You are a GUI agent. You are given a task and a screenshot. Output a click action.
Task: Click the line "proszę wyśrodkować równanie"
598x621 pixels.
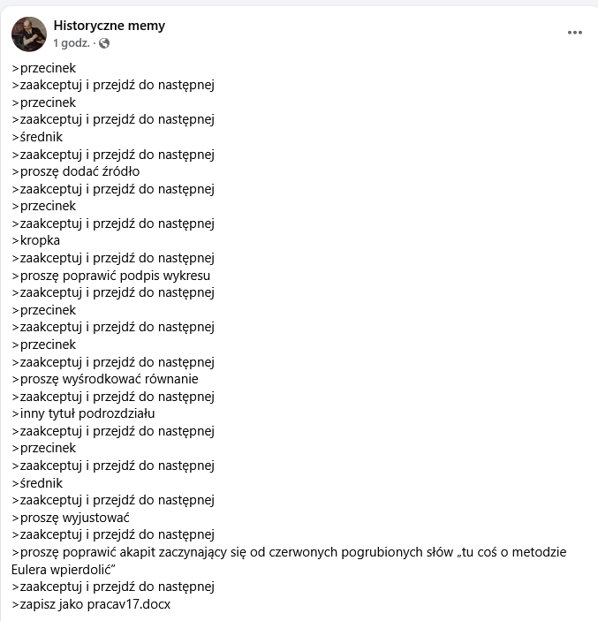pos(105,379)
